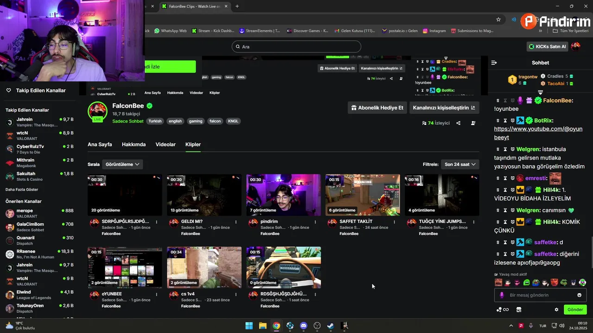
Task: Open more options for oYUNBEE clip
Action: click(157, 294)
